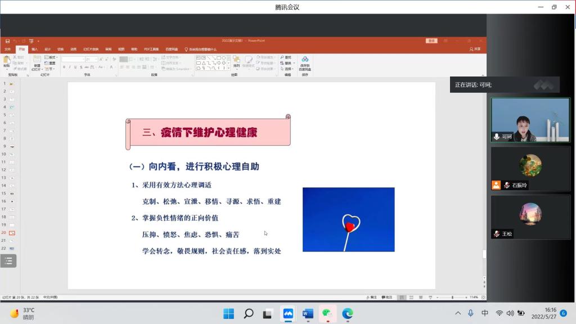576x324 pixels.
Task: Toggle Bold formatting in font group
Action: 64,67
